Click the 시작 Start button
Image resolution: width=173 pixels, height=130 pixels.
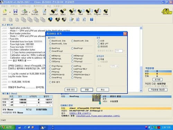(8, 127)
